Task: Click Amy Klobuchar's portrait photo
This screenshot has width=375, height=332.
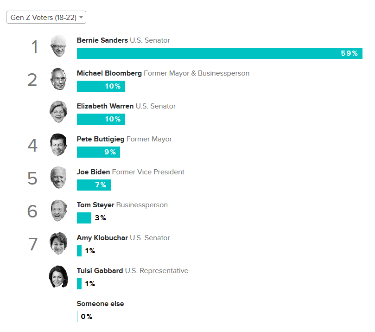Action: [58, 243]
